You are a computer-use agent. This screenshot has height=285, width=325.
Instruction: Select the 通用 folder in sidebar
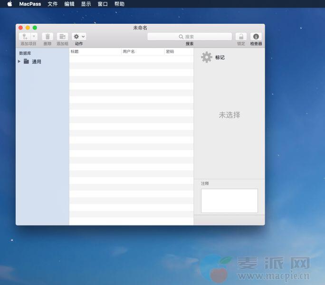36,62
